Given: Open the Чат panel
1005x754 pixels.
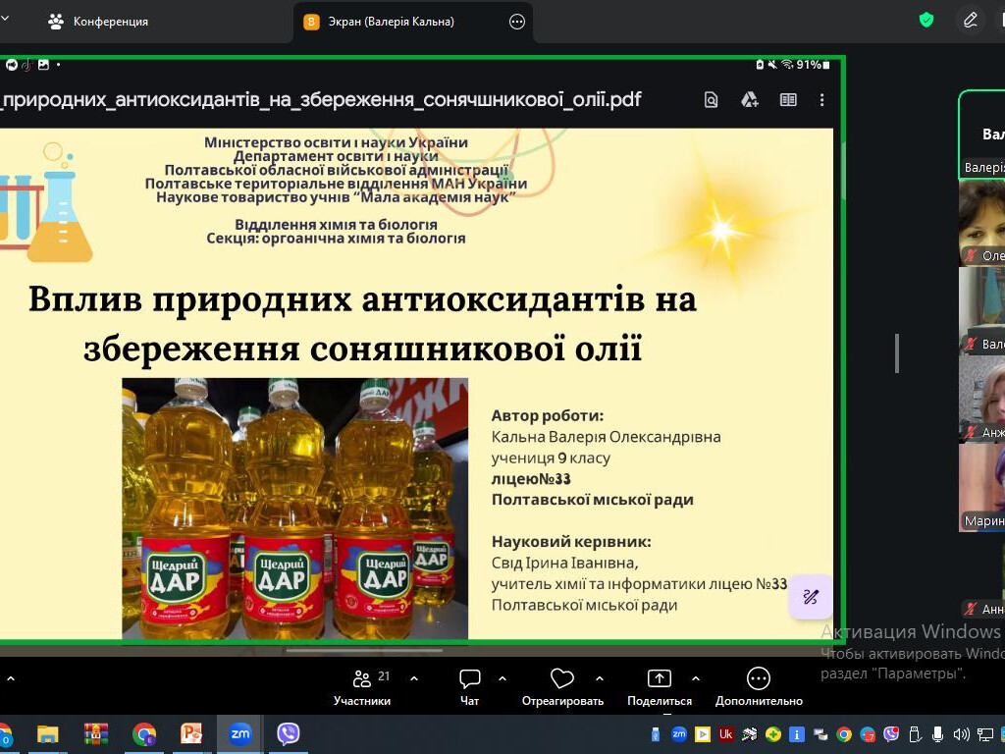Looking at the screenshot, I should tap(469, 687).
